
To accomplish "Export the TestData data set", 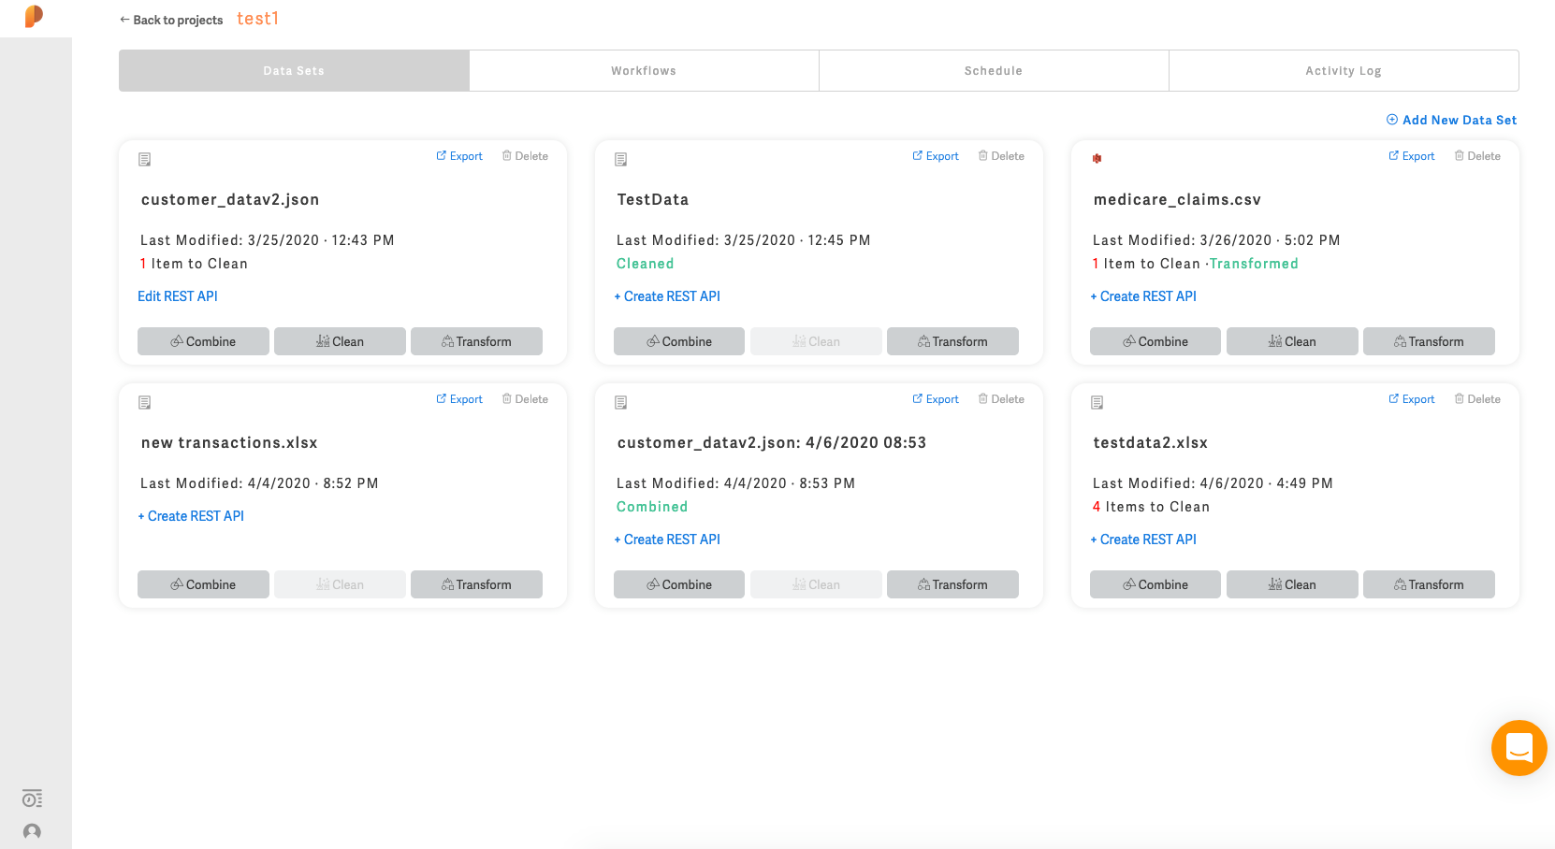I will coord(936,156).
